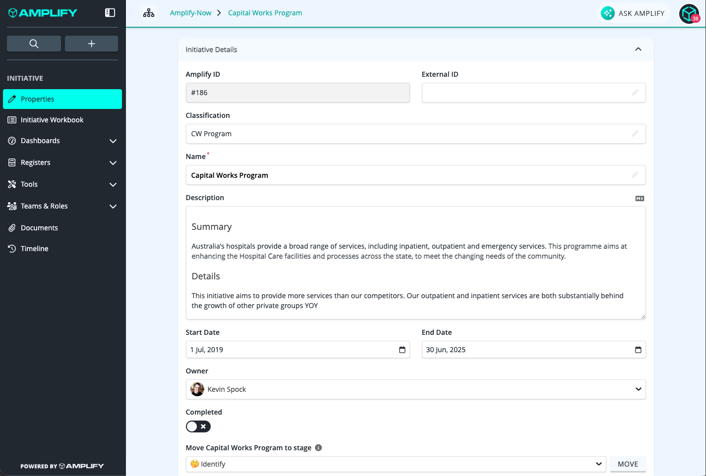Open Documents in the sidebar
Viewport: 706px width, 476px height.
click(62, 228)
